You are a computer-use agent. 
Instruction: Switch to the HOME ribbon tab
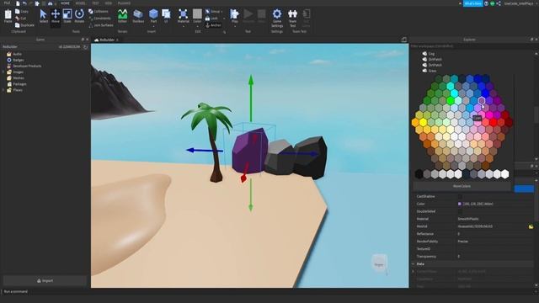65,3
